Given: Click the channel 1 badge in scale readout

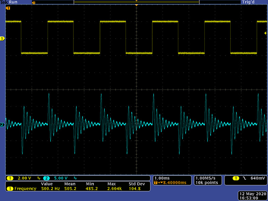Looking at the screenshot, I should (10, 178).
